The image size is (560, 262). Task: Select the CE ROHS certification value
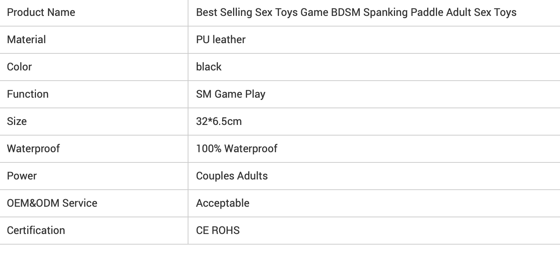coord(218,230)
